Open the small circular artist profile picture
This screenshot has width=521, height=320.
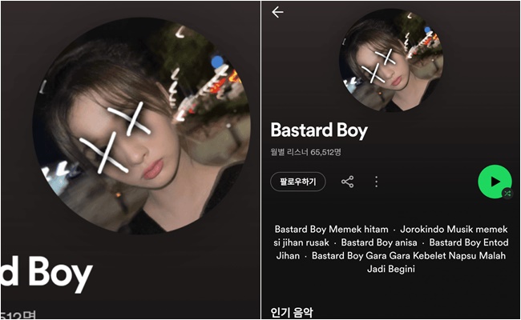tap(391, 60)
